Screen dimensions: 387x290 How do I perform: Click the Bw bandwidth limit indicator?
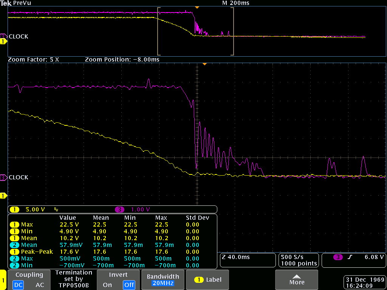(x=56, y=210)
